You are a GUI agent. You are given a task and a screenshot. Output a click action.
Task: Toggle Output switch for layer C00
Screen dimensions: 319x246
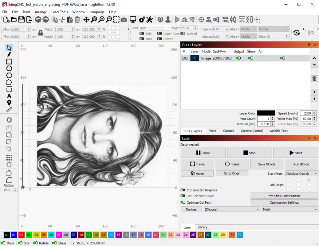[x=238, y=58]
